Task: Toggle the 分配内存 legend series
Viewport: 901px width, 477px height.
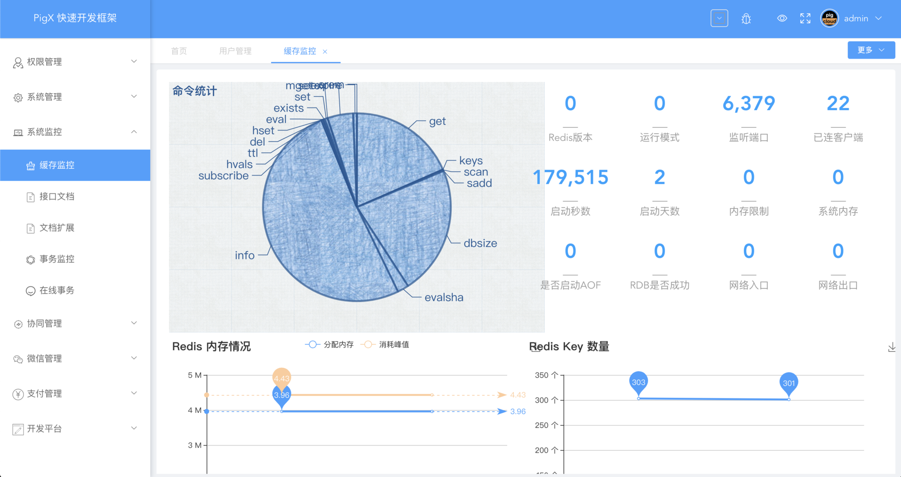Action: pyautogui.click(x=329, y=345)
